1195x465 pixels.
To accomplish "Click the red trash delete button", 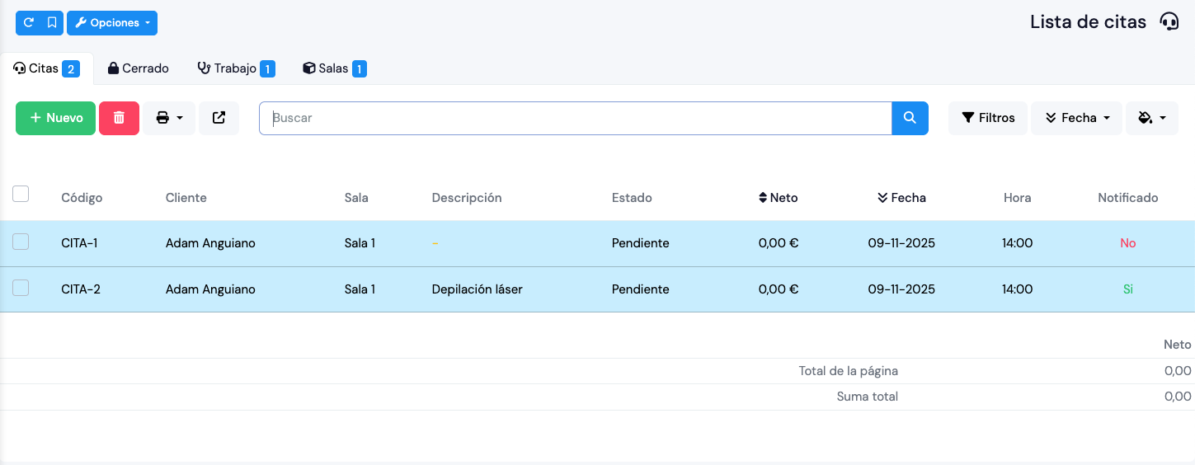I will [119, 118].
